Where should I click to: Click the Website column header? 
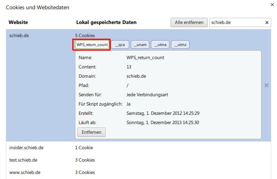(x=18, y=22)
